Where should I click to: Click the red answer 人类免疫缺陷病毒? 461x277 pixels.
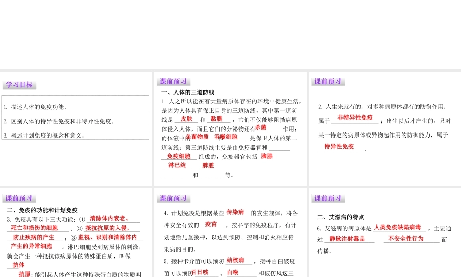click(x=397, y=228)
